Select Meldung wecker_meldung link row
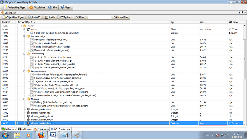The width and height of the screenshot is (247, 139). coord(122,102)
